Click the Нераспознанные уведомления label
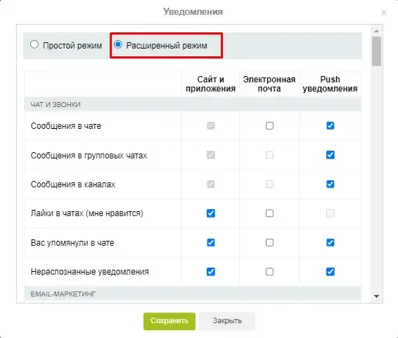The width and height of the screenshot is (398, 338). tap(89, 272)
